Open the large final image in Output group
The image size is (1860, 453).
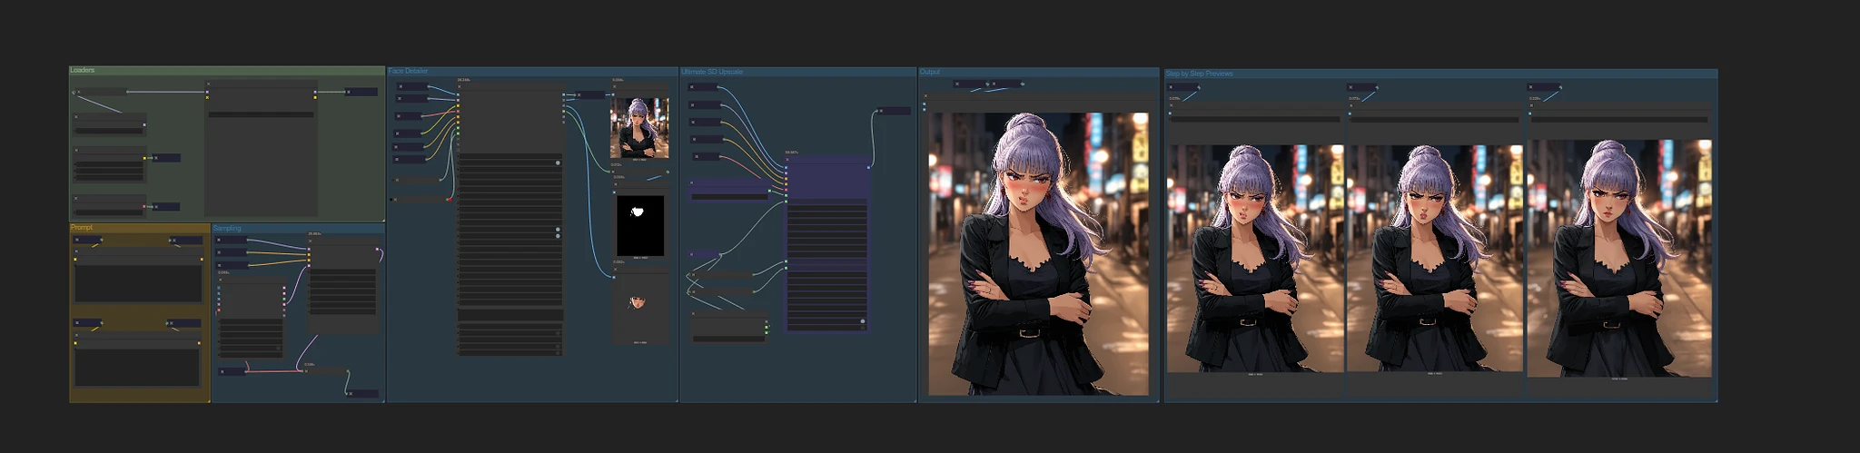[1038, 254]
